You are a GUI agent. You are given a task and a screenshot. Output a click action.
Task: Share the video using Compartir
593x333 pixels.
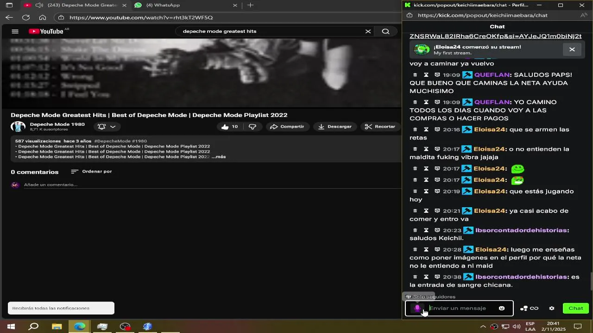click(287, 127)
